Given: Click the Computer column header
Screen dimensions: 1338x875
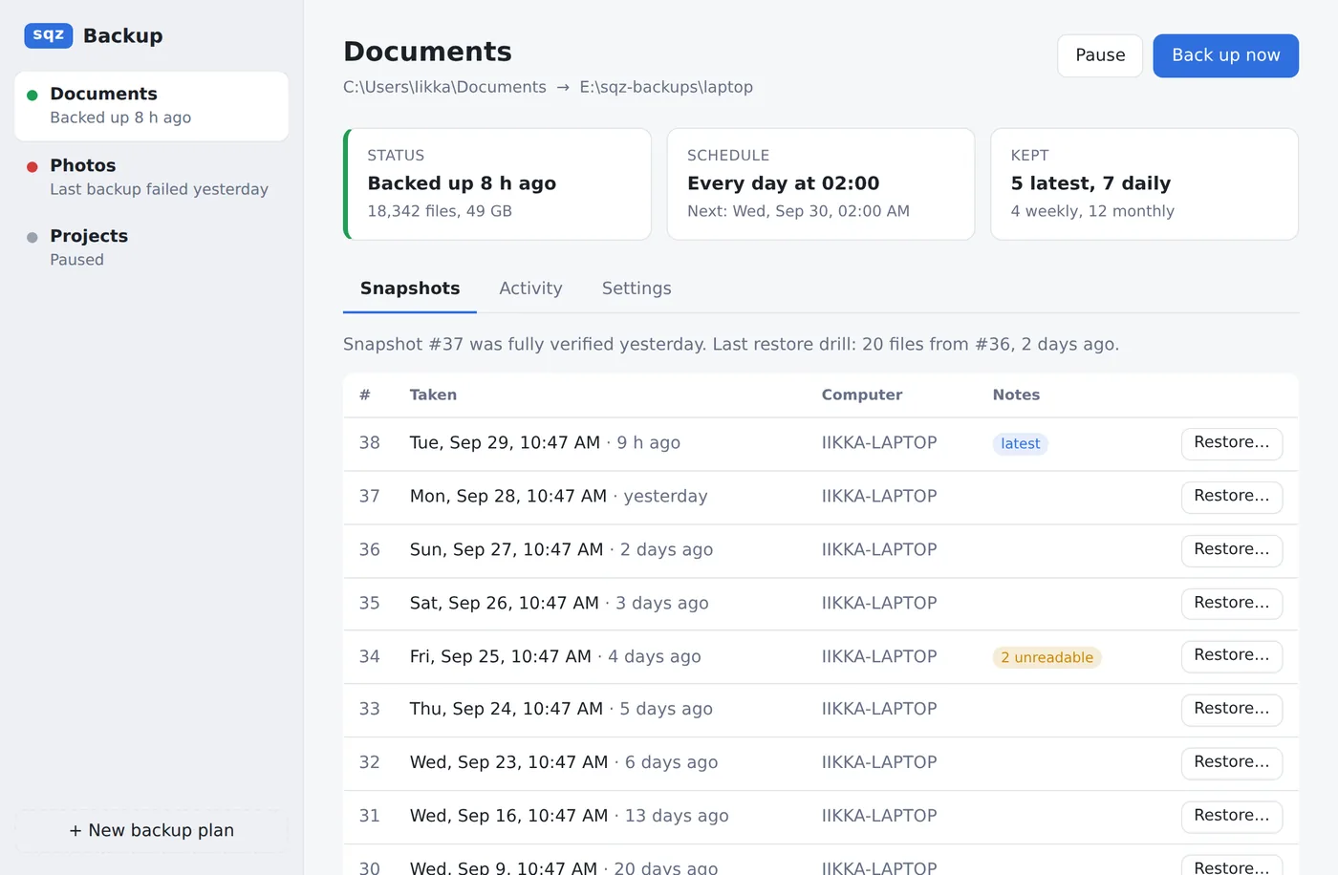Looking at the screenshot, I should (862, 395).
